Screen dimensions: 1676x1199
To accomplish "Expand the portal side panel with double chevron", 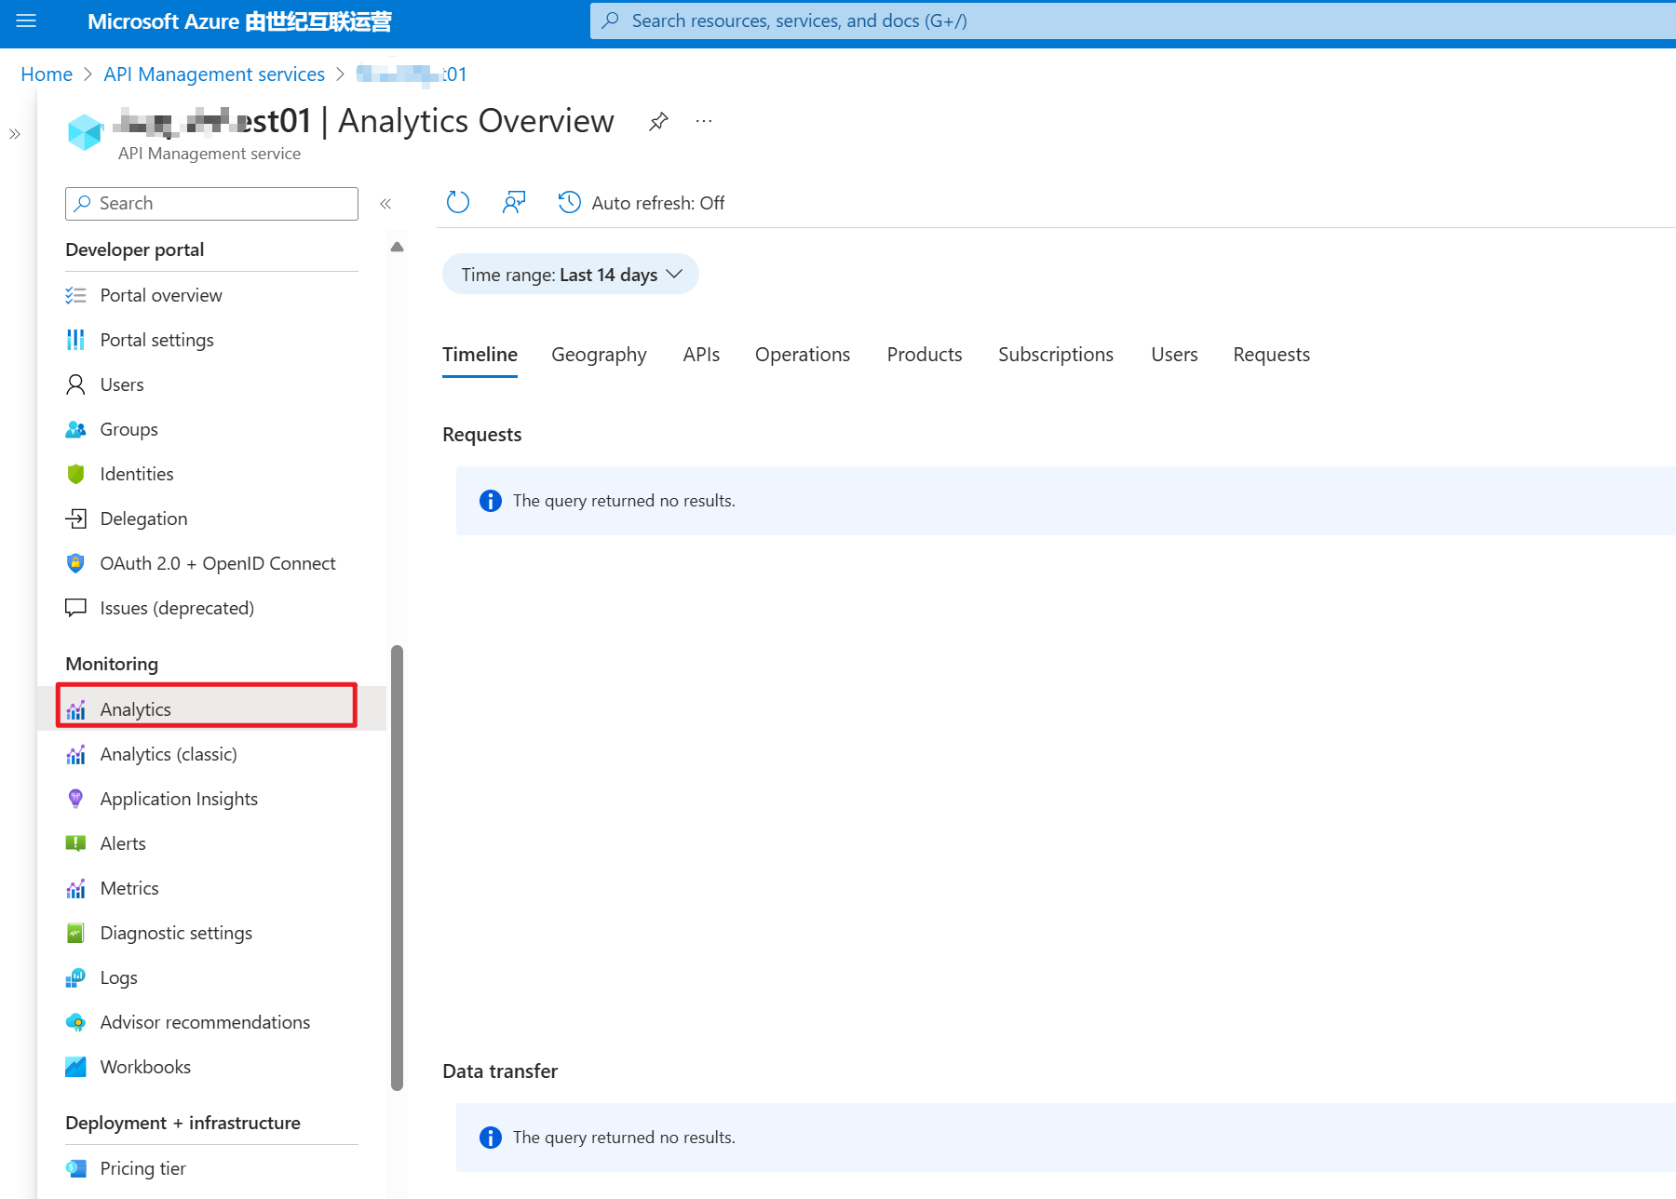I will [15, 134].
